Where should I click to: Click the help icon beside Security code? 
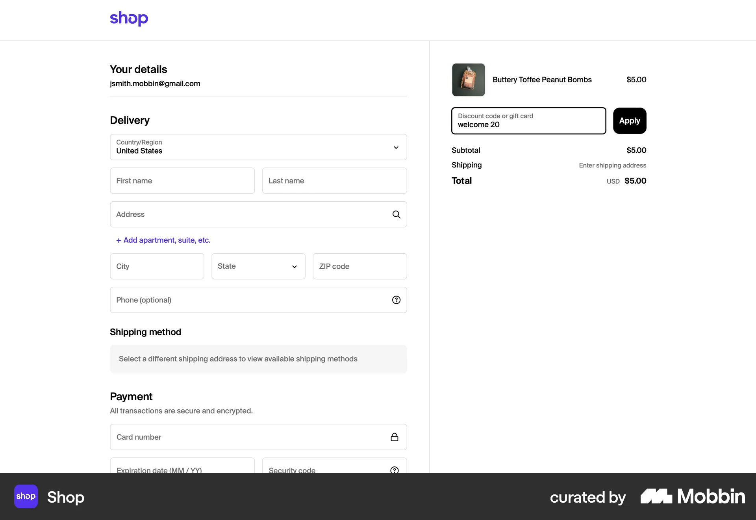[x=394, y=470]
